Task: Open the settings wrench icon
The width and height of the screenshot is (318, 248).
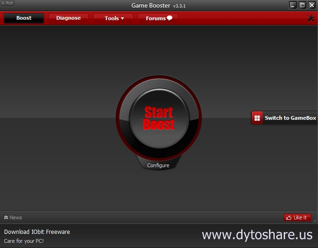Action: coord(311,18)
